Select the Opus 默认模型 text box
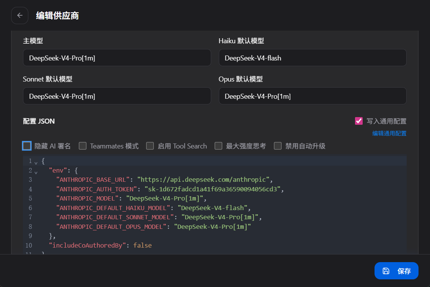Viewport: 430px width, 287px height. tap(313, 96)
